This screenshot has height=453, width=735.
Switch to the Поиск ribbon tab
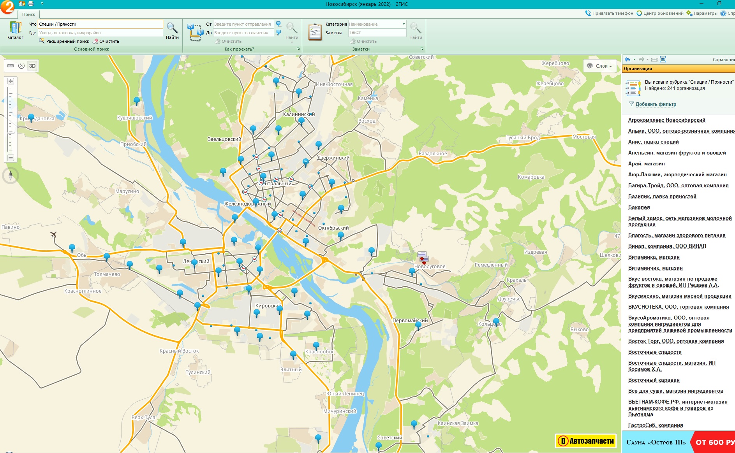pyautogui.click(x=28, y=14)
